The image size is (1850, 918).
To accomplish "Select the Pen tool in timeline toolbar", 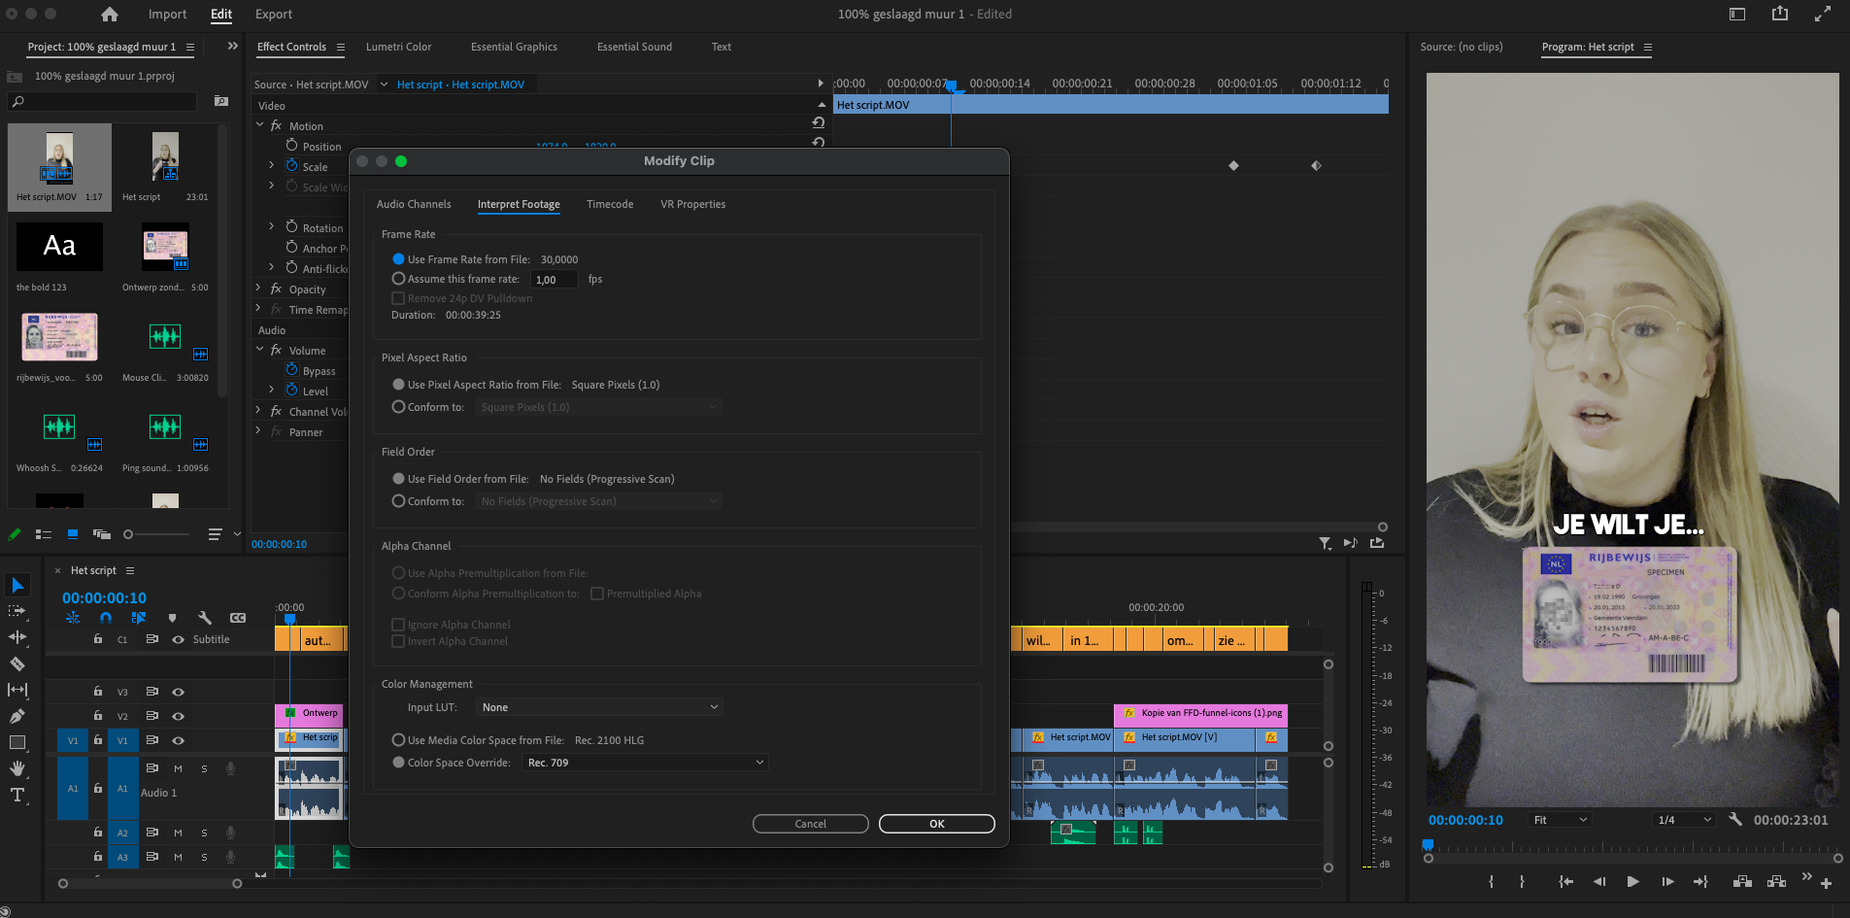I will coord(16,715).
